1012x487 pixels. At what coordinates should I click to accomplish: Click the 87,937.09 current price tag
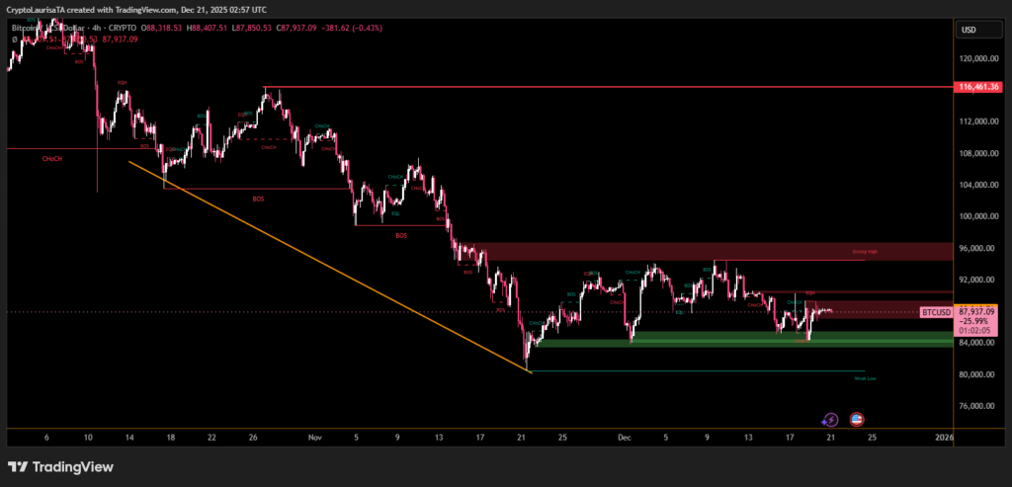(979, 311)
